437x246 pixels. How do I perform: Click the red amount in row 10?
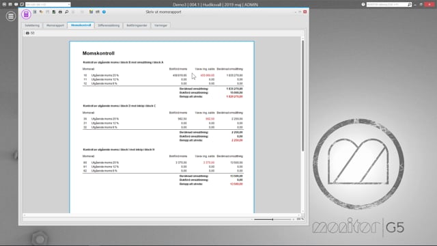click(x=208, y=75)
